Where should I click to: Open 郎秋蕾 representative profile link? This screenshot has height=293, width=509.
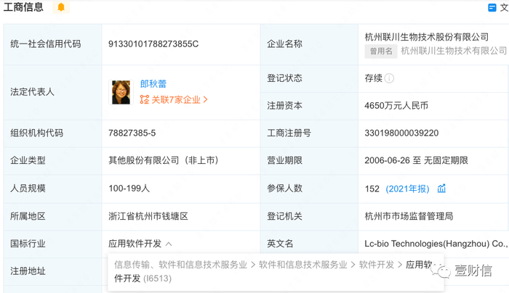153,84
